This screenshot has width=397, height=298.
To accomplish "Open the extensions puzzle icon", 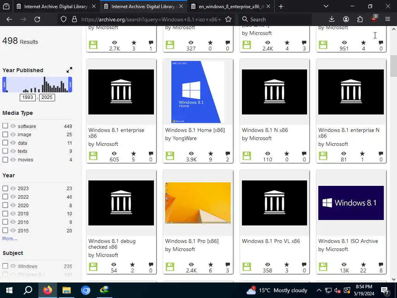I will point(360,19).
